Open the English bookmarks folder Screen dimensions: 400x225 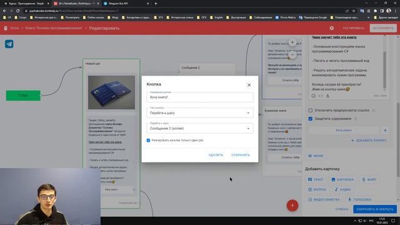pos(216,17)
